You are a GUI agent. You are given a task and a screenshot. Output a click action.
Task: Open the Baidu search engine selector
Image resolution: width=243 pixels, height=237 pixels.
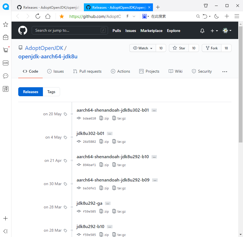pyautogui.click(x=146, y=16)
